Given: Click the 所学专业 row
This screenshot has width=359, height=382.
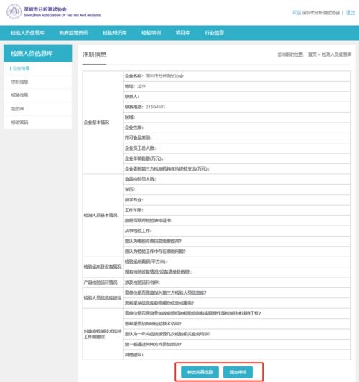Looking at the screenshot, I should click(x=237, y=200).
